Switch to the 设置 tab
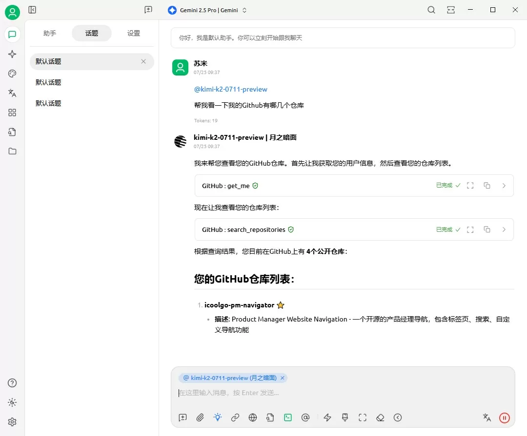The image size is (527, 436). [133, 33]
